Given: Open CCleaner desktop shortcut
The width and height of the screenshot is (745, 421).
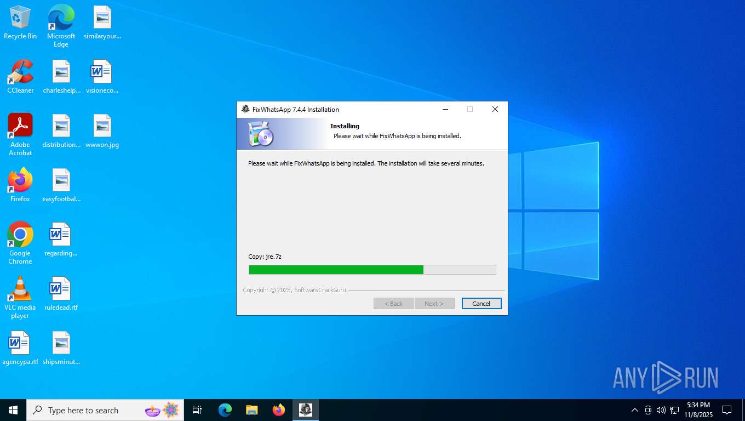Looking at the screenshot, I should click(x=20, y=77).
